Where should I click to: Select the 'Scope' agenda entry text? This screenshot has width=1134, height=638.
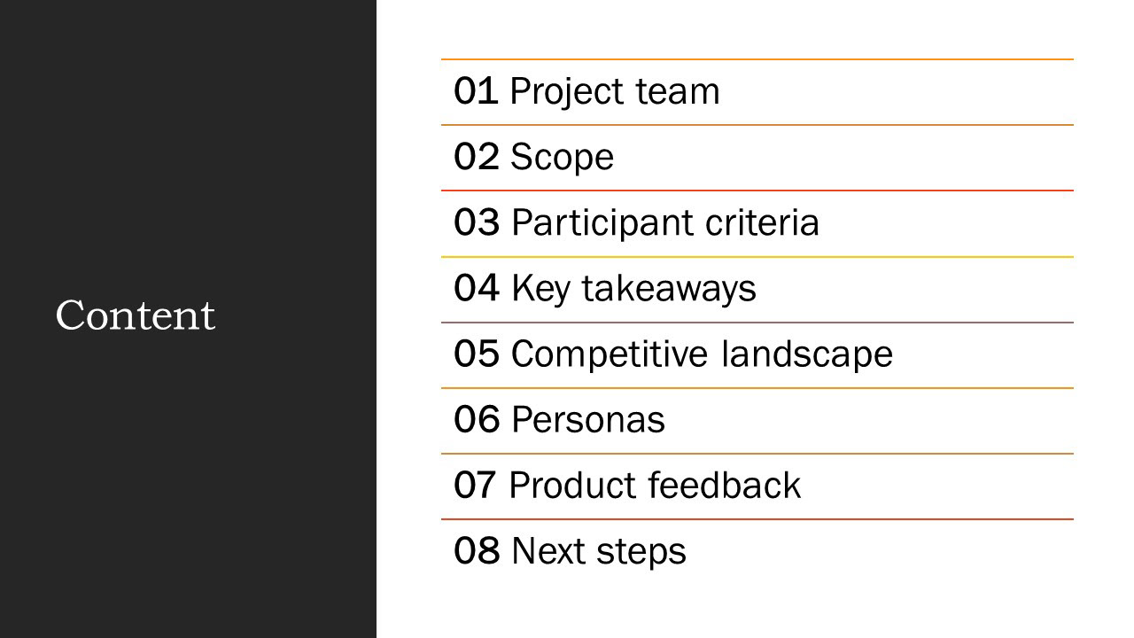562,158
